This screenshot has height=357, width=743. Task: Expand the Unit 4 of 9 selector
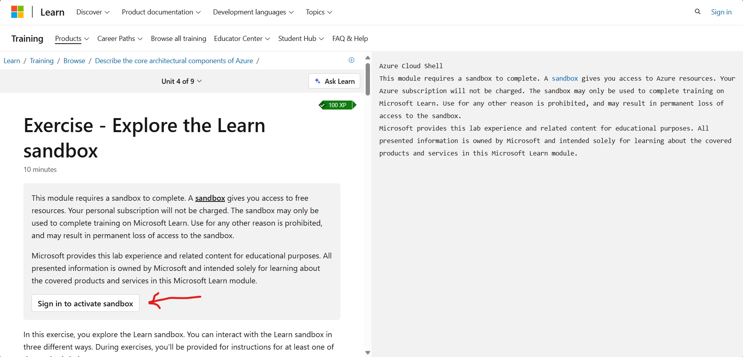181,81
